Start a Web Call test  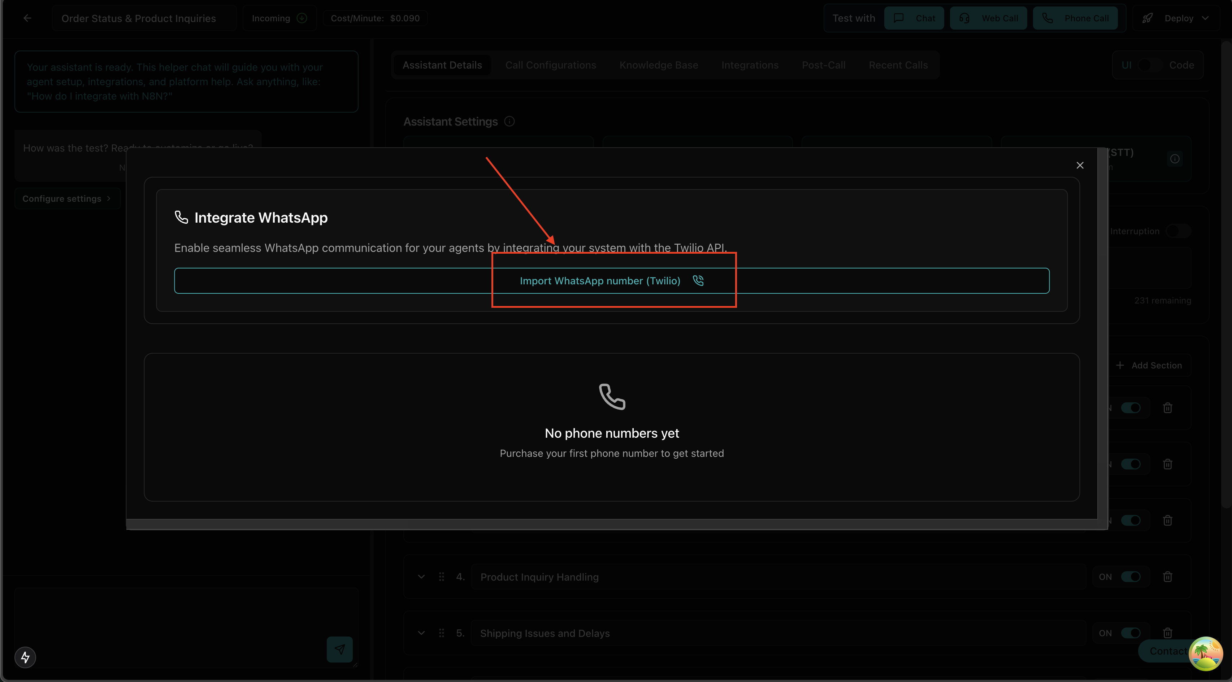[x=988, y=18]
